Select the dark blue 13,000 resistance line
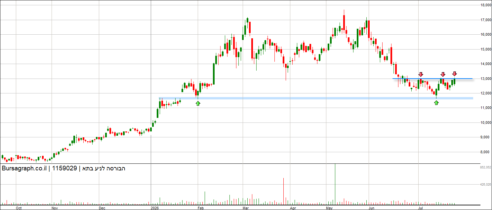This screenshot has width=492, height=210. click(x=432, y=79)
